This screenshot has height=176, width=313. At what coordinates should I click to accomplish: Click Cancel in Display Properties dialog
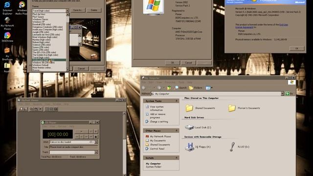pos(81,68)
